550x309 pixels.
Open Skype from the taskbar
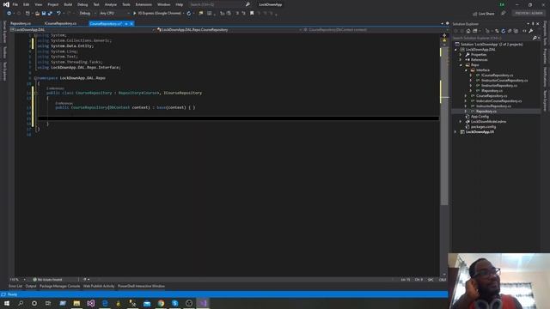click(x=174, y=303)
